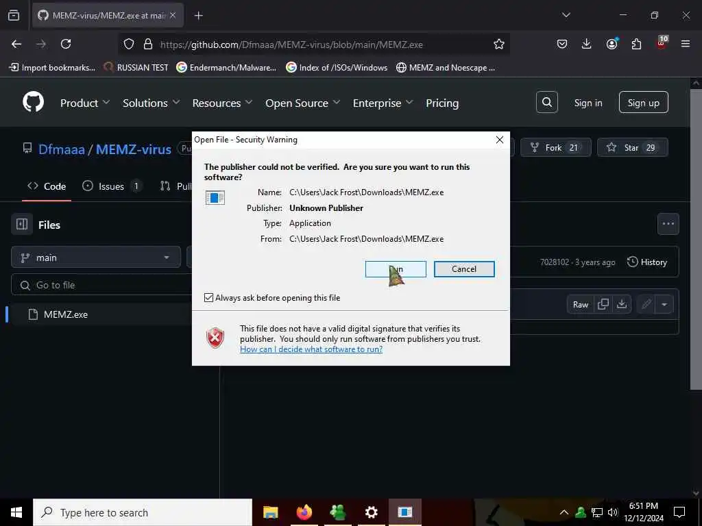This screenshot has height=526, width=702.
Task: Click the disabled edit pencil icon
Action: [x=646, y=305]
